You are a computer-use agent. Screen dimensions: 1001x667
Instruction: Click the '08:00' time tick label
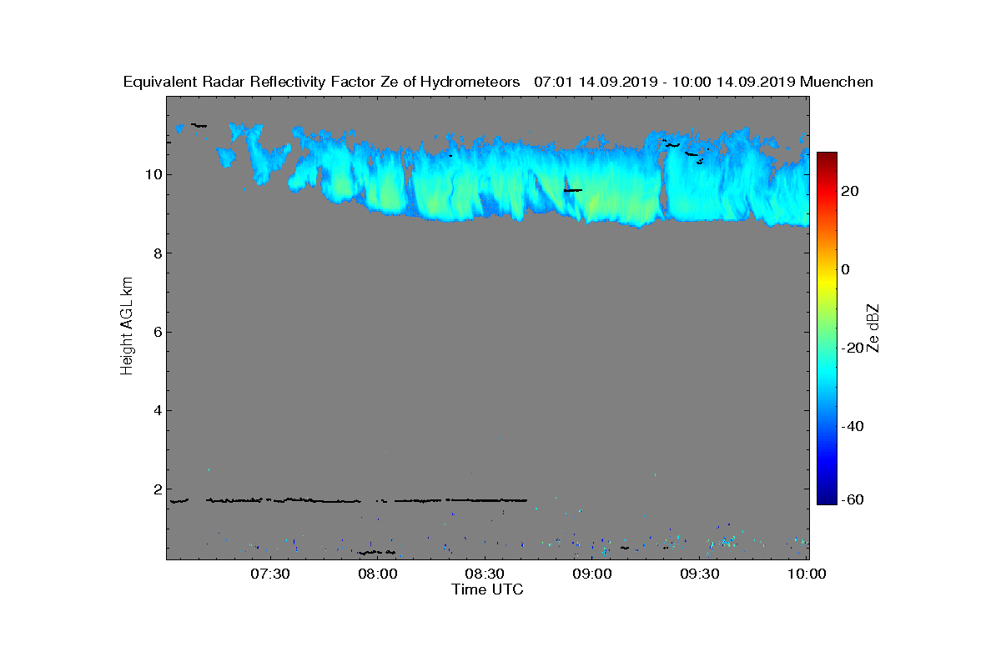377,574
